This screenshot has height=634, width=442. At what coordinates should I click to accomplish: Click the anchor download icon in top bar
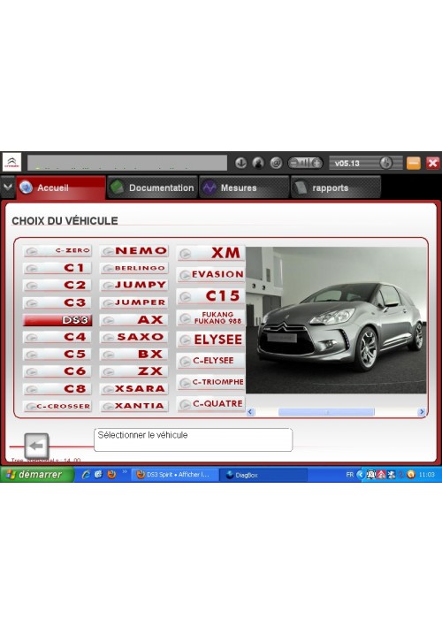coord(241,163)
